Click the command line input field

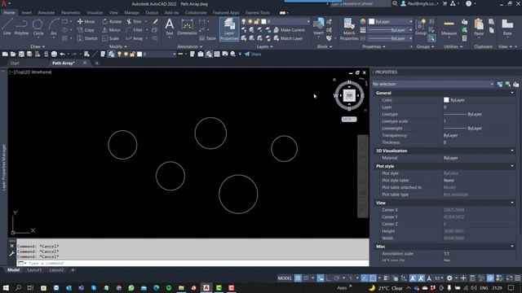[x=193, y=264]
